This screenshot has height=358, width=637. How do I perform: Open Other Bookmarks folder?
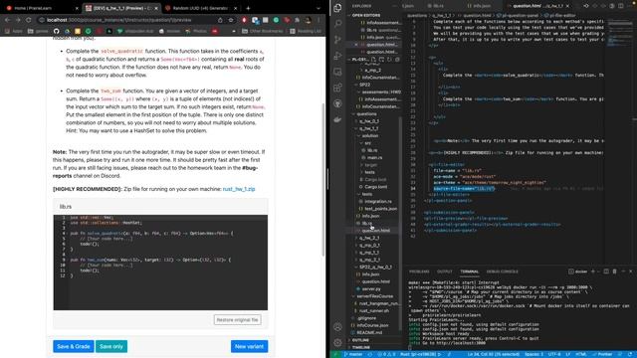tap(262, 31)
